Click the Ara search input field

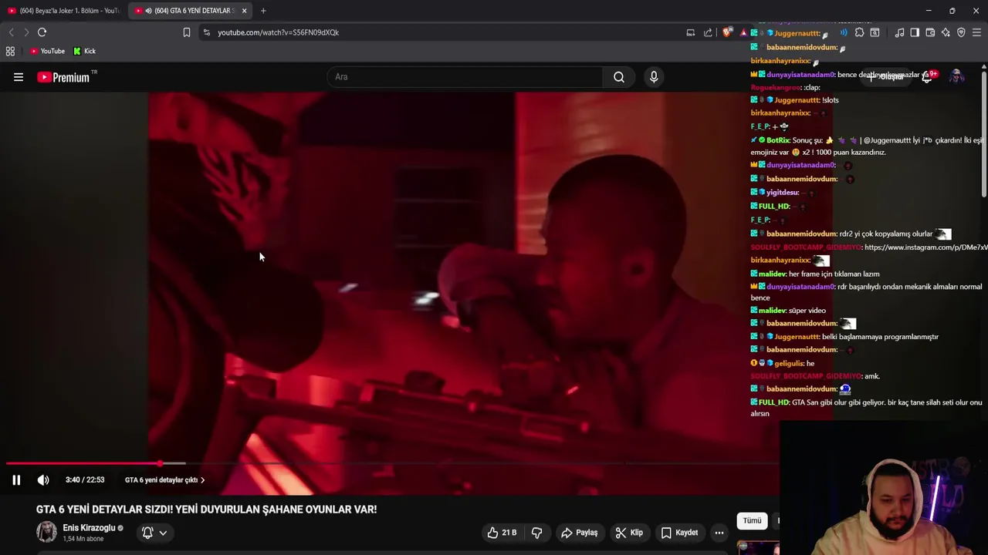pyautogui.click(x=465, y=77)
